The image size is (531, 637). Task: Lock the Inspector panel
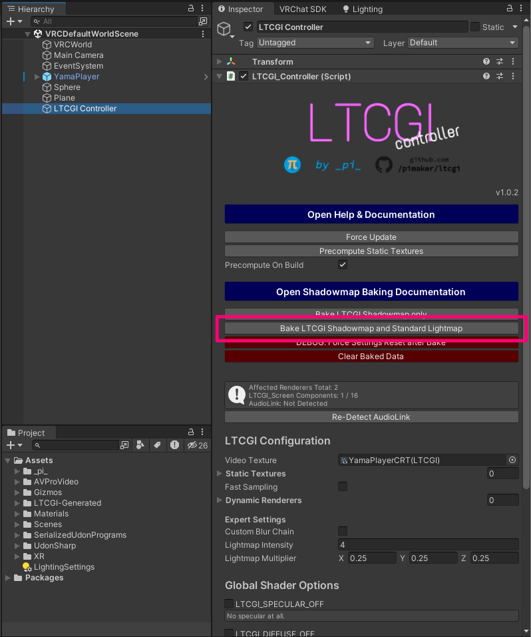510,8
